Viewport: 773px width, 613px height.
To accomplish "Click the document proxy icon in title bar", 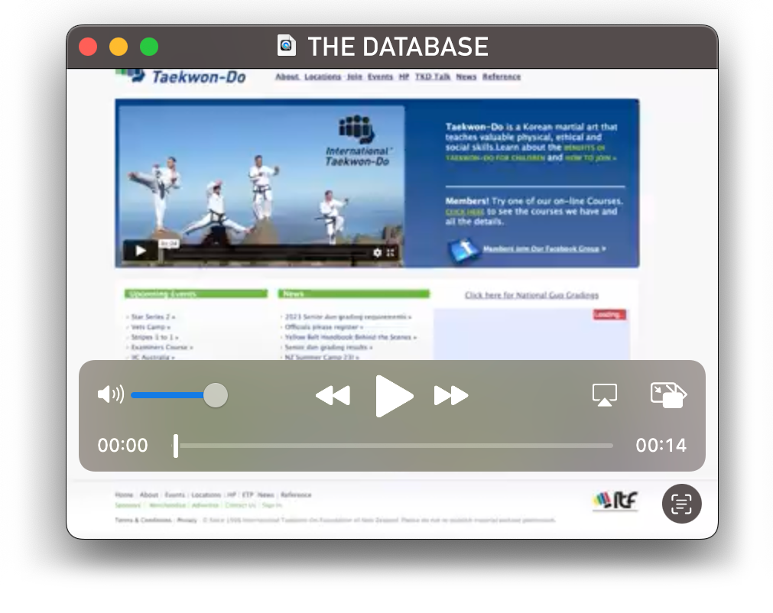I will coord(287,47).
